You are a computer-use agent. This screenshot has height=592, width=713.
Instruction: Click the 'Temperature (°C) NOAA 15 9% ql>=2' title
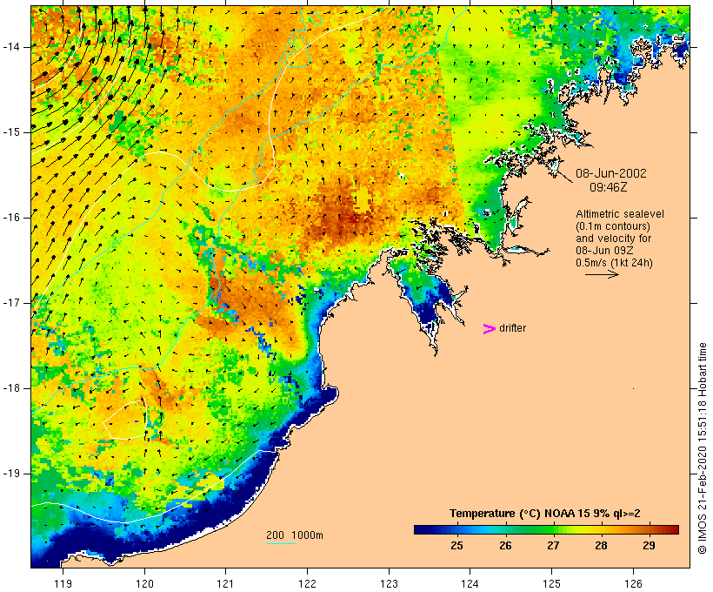[x=545, y=514]
